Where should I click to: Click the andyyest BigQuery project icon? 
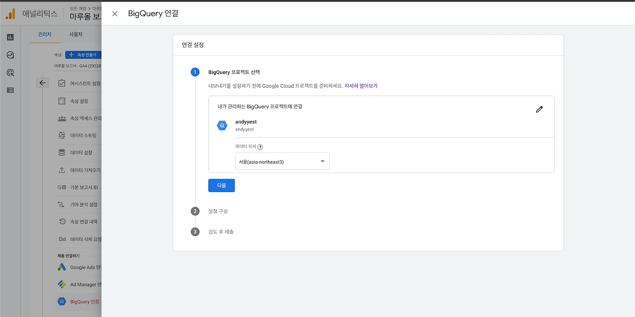coord(222,126)
